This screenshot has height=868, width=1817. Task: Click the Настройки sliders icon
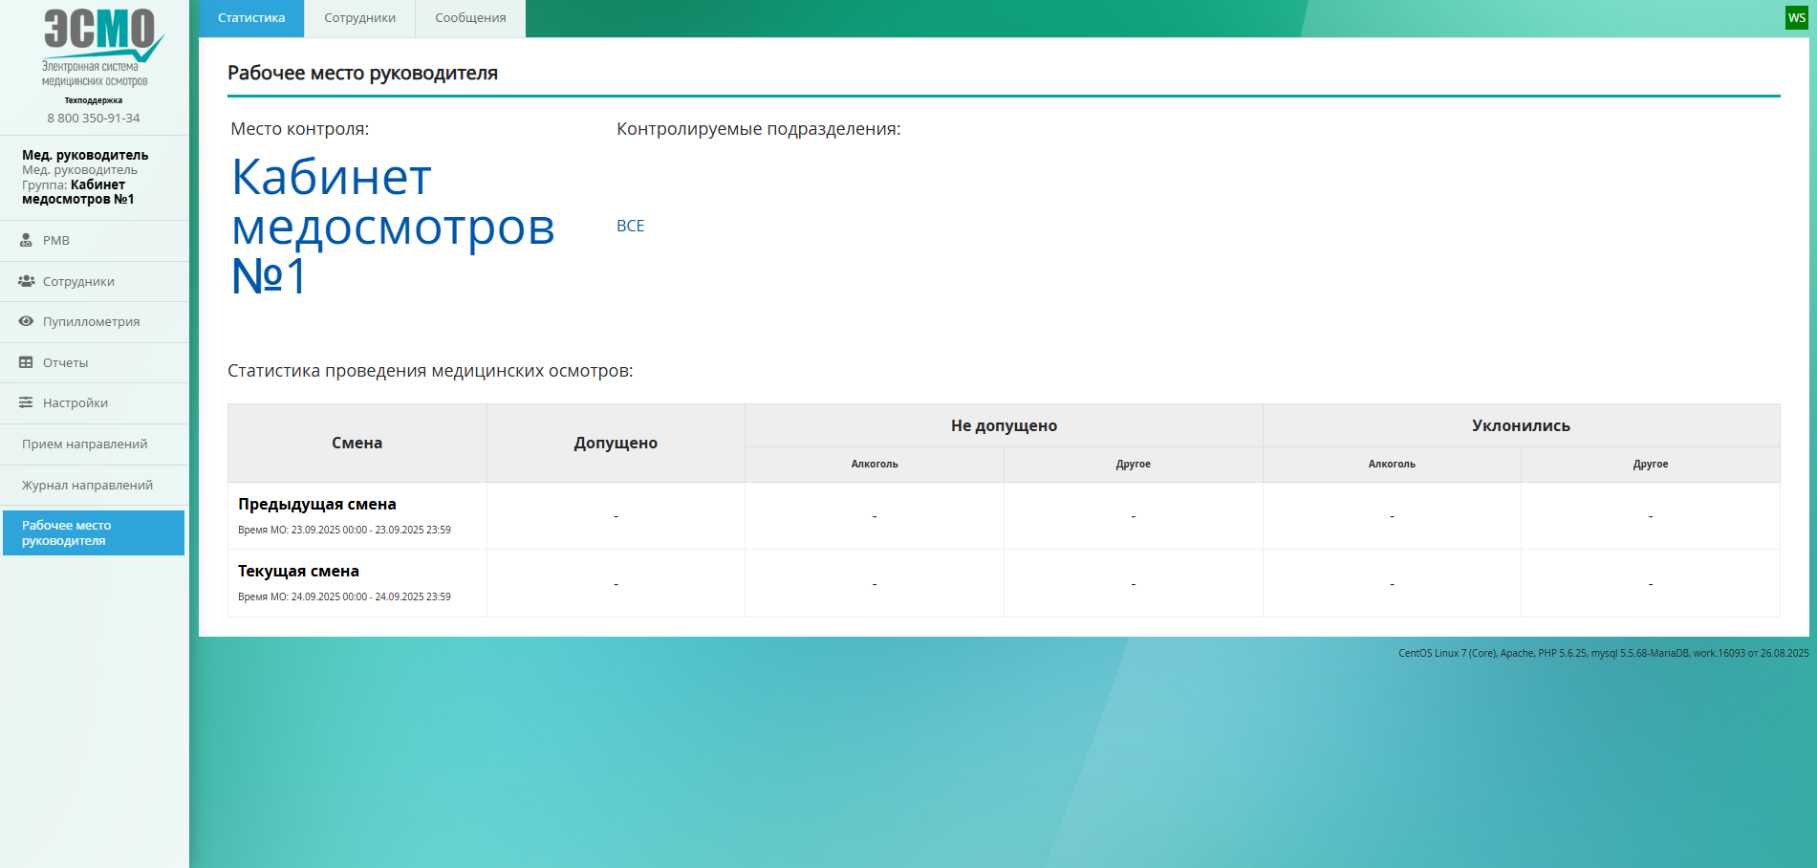(x=26, y=403)
